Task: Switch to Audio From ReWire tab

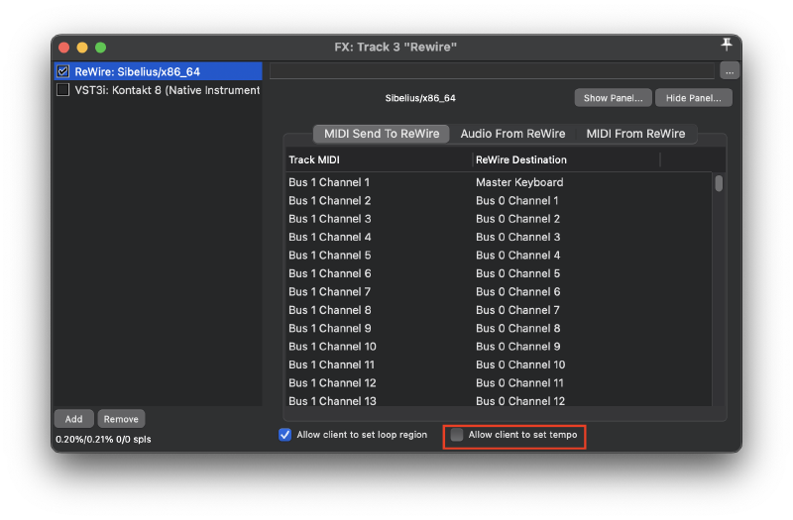Action: (x=512, y=134)
